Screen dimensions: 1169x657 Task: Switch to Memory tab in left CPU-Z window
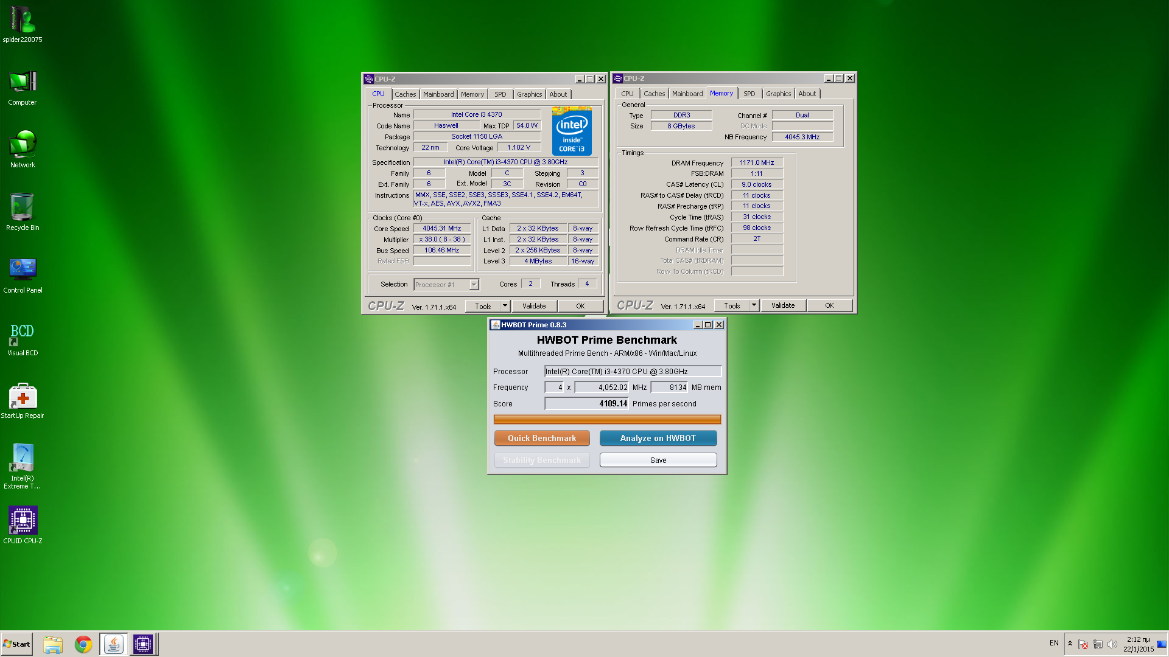[472, 94]
